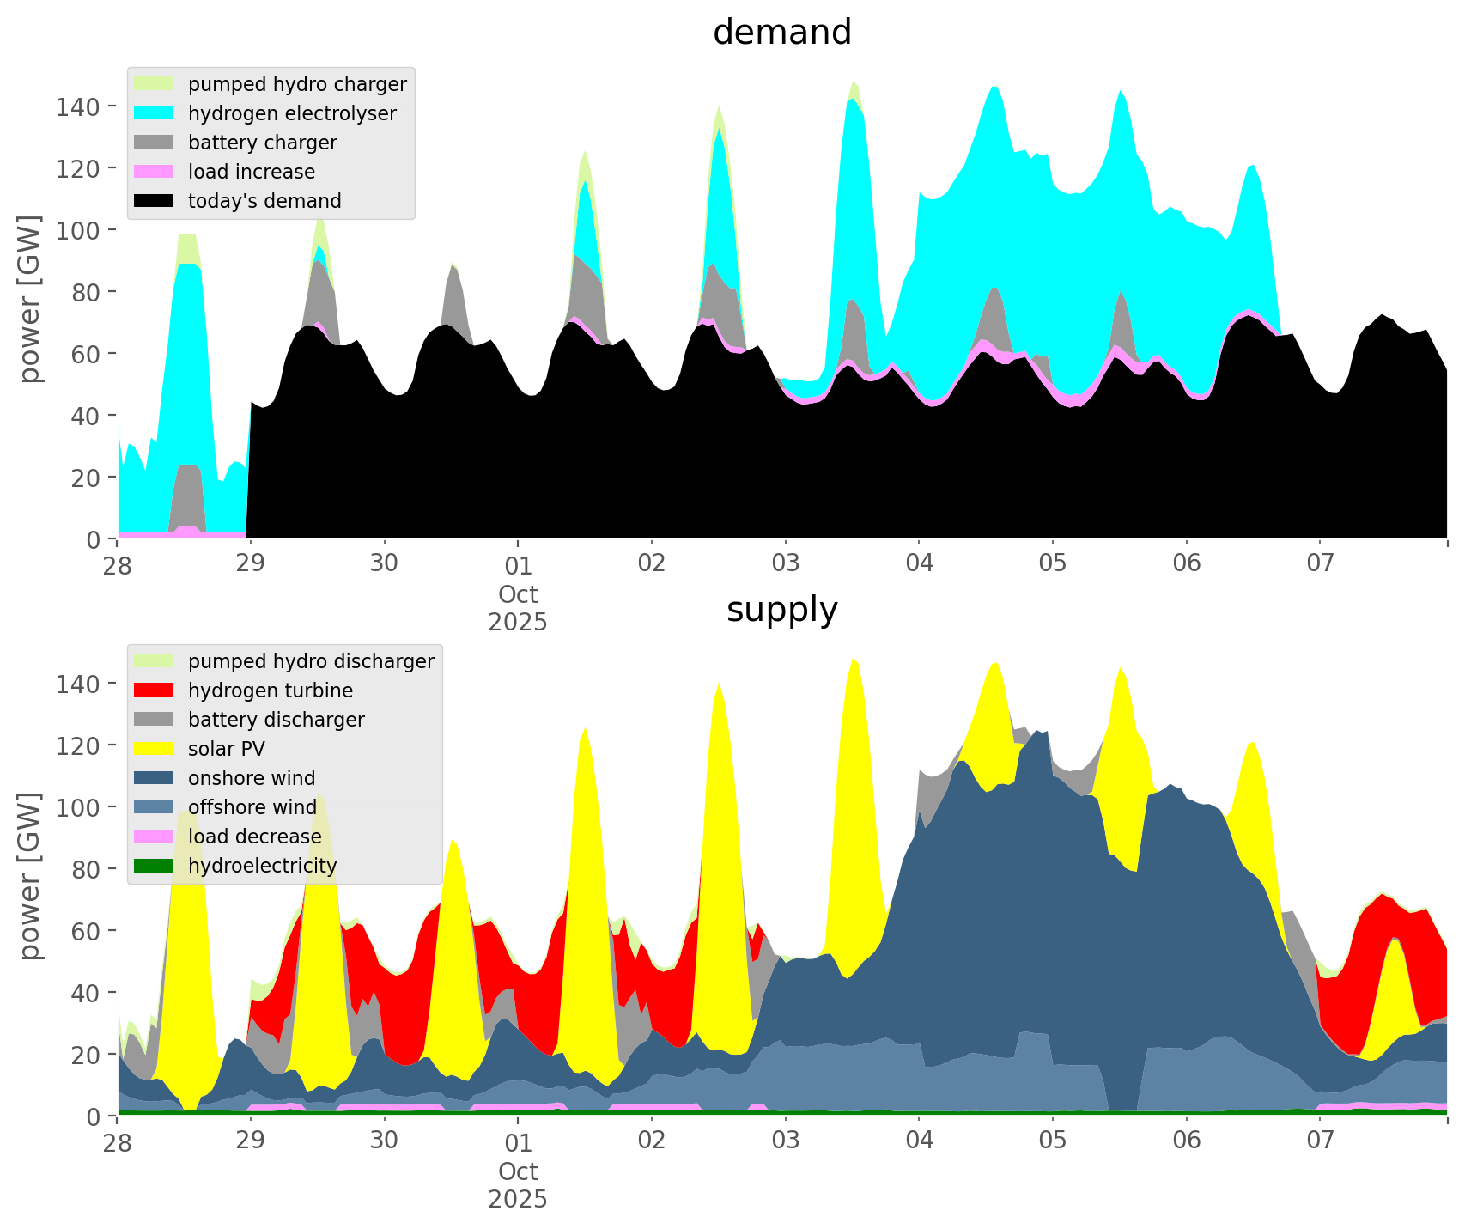Viewport: 1465px width, 1229px height.
Task: Click the red hydrogen turbine legend swatch
Action: click(x=155, y=691)
